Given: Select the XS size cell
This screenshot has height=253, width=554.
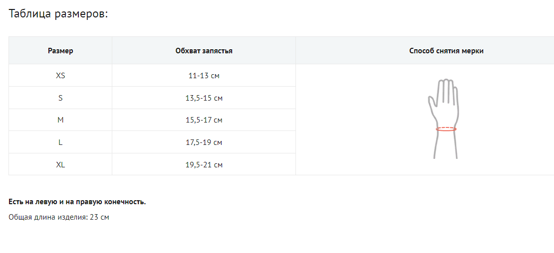Looking at the screenshot, I should click(x=60, y=76).
